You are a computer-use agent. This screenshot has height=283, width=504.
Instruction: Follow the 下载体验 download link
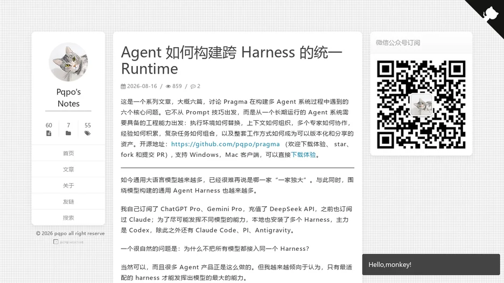304,155
